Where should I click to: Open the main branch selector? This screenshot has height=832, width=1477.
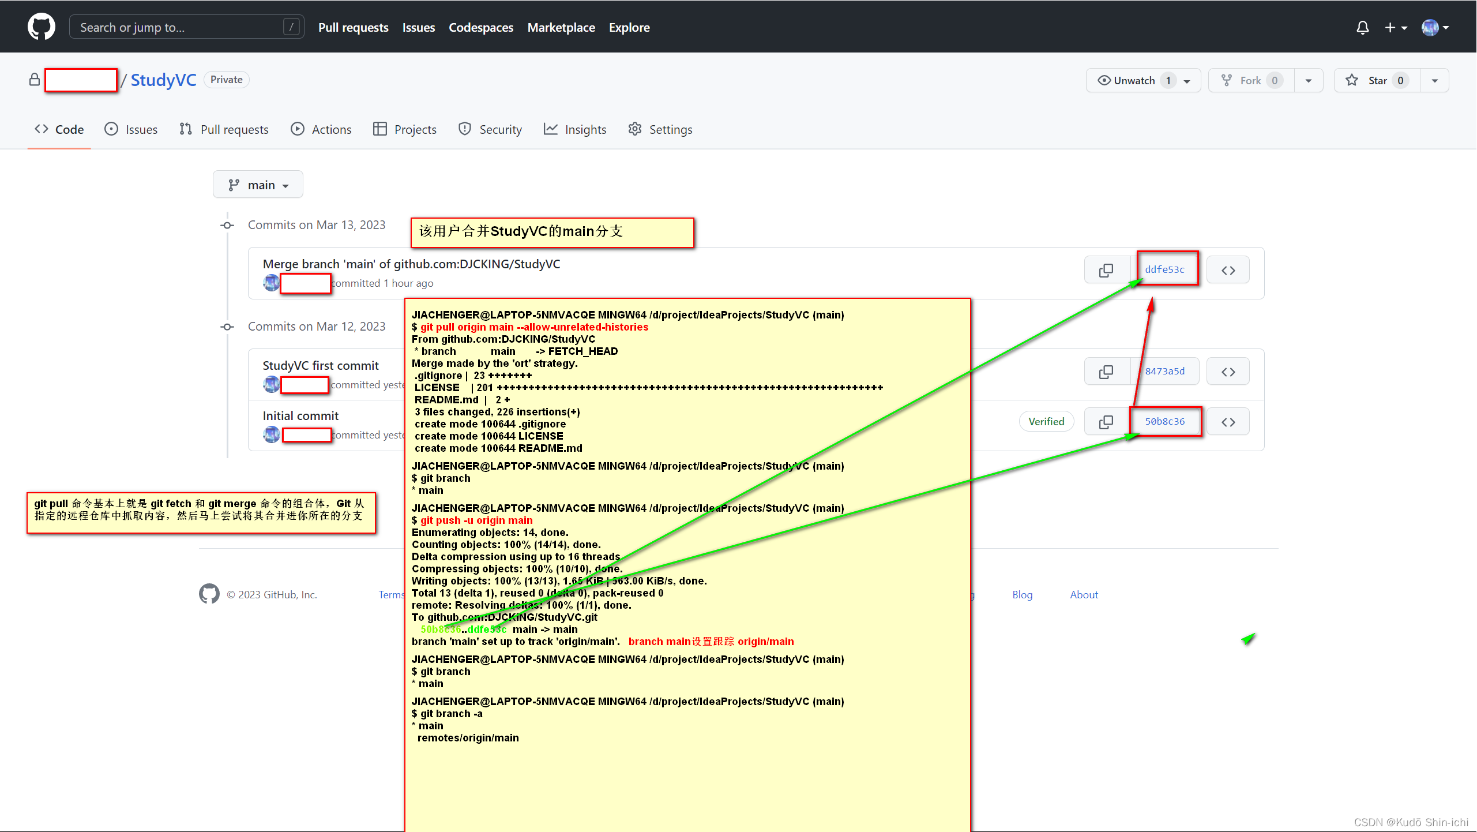[x=258, y=185]
